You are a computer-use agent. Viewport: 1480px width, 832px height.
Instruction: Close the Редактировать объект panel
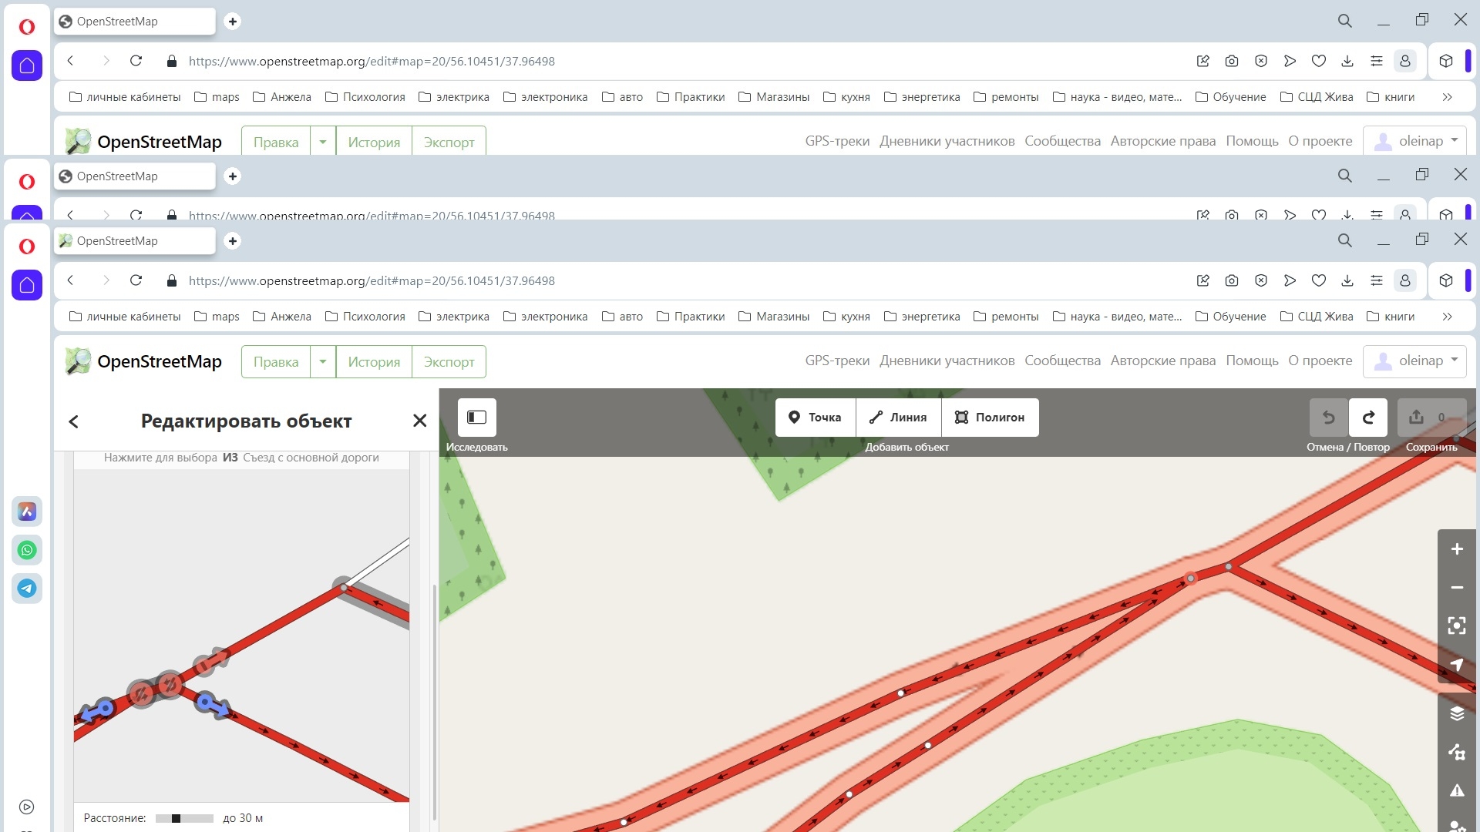(419, 421)
